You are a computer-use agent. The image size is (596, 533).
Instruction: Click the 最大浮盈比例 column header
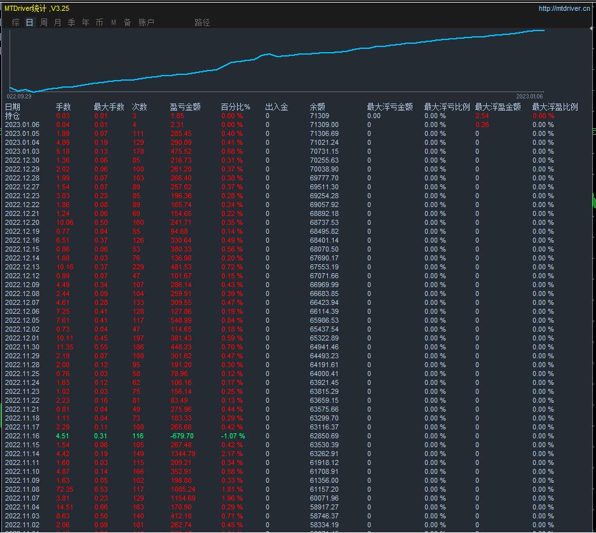pos(555,107)
